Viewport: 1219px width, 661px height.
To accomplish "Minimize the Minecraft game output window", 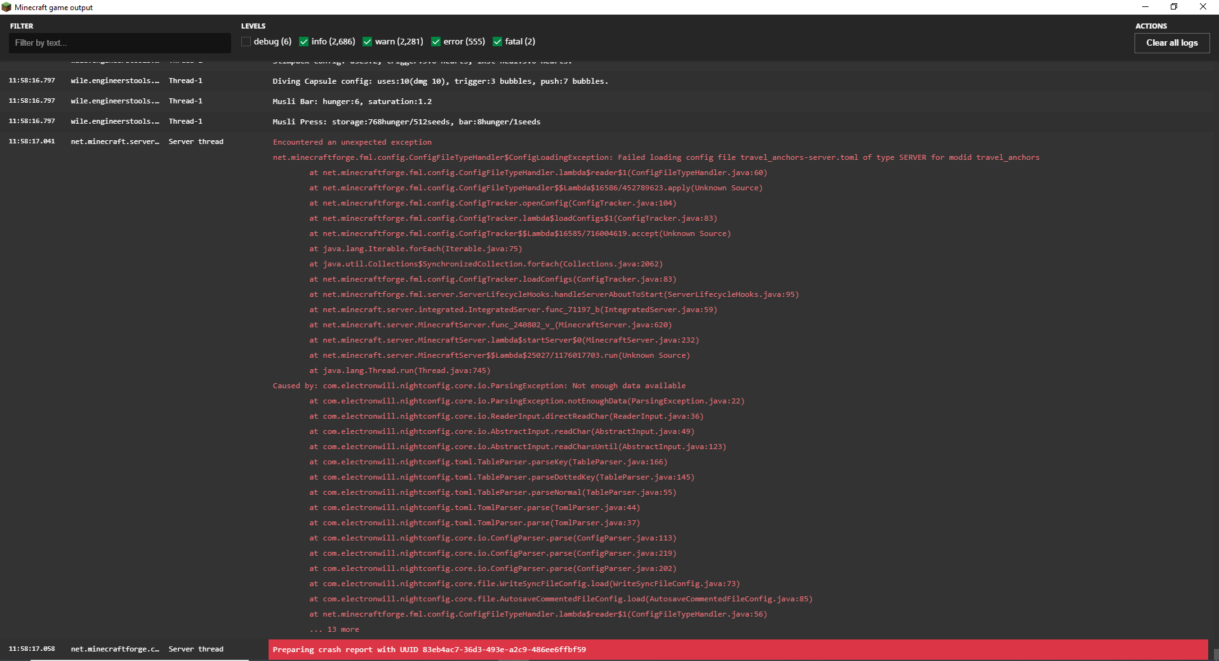I will click(1145, 7).
